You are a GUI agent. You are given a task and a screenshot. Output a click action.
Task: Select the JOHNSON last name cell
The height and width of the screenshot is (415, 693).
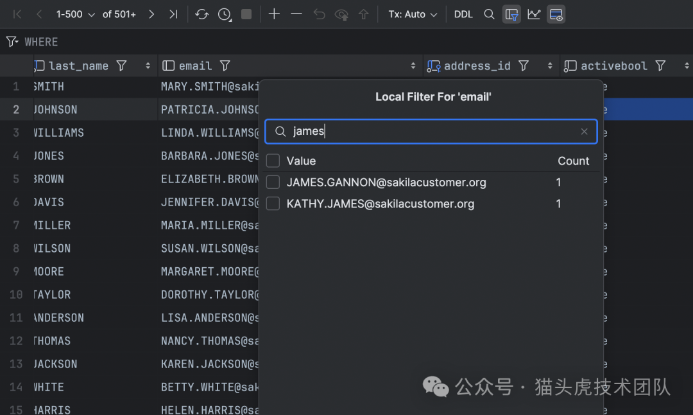click(95, 109)
